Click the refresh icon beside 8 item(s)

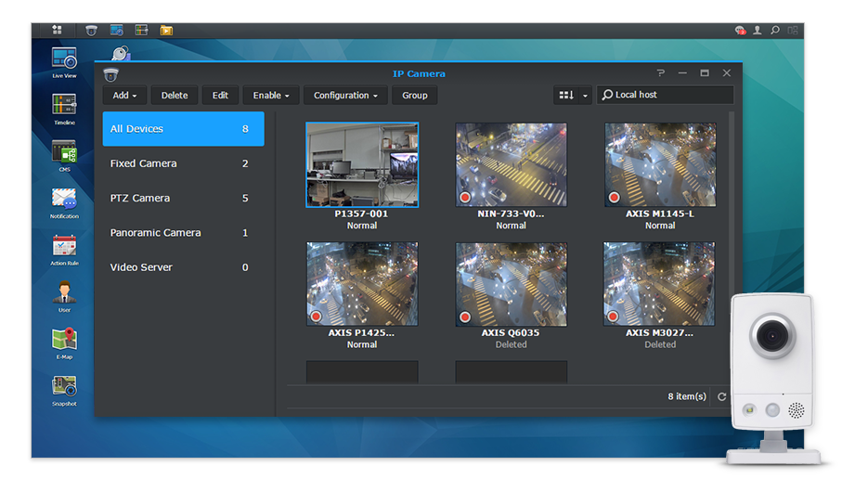(722, 397)
